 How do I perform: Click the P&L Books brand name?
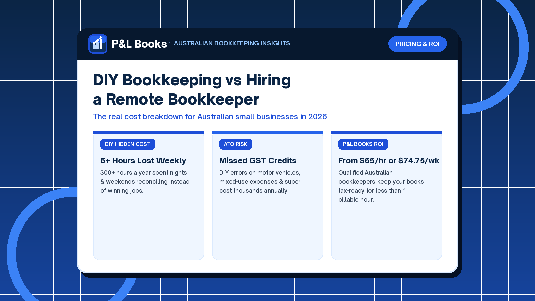139,44
